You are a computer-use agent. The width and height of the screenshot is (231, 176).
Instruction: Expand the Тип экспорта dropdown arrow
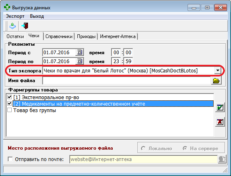(x=218, y=70)
